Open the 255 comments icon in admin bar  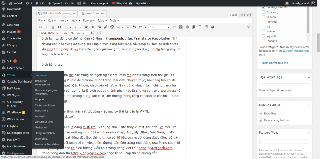pos(40,3)
